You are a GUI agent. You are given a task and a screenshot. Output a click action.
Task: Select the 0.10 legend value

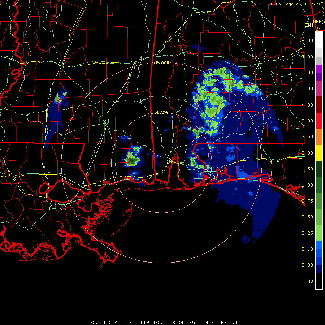click(x=307, y=249)
